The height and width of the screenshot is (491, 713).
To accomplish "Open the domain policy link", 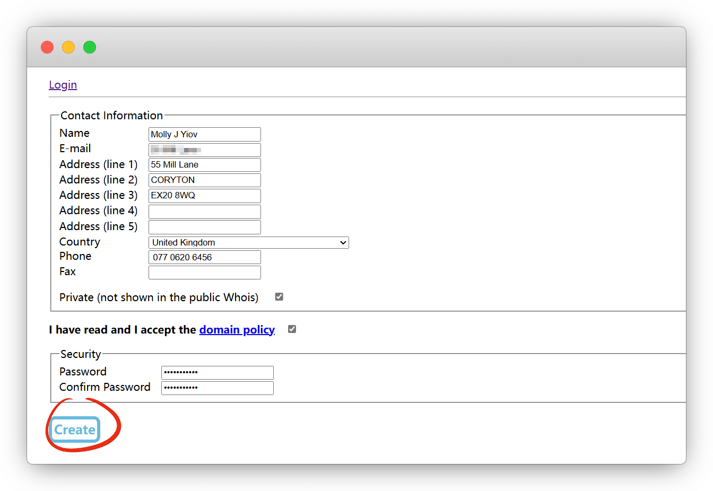I will click(237, 330).
